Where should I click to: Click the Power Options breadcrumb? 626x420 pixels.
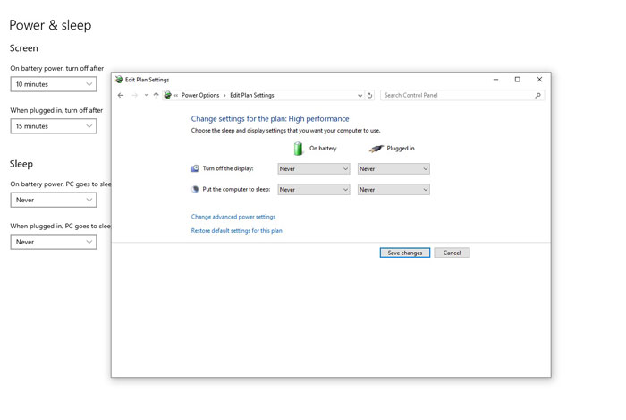tap(200, 95)
